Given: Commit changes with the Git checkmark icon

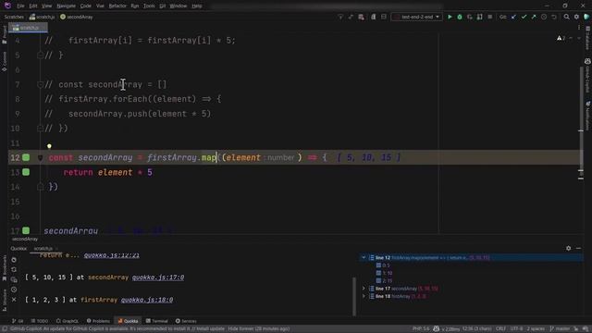Looking at the screenshot, I should 524,17.
